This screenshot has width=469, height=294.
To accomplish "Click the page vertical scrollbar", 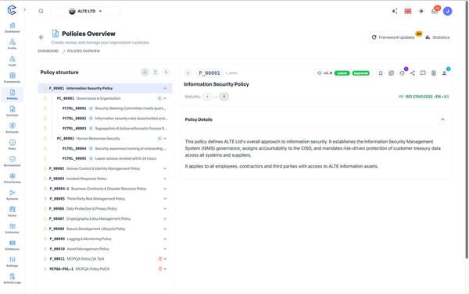I will point(467,129).
